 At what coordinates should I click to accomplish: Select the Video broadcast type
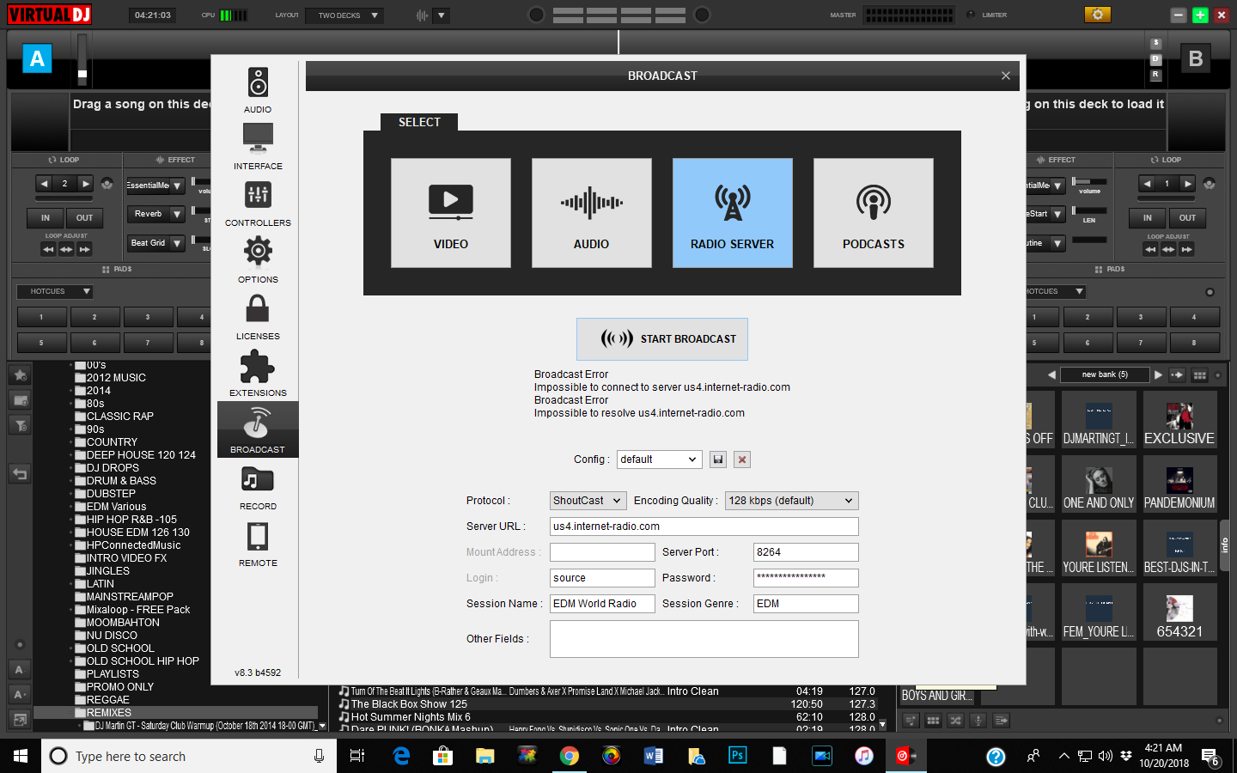tap(451, 213)
